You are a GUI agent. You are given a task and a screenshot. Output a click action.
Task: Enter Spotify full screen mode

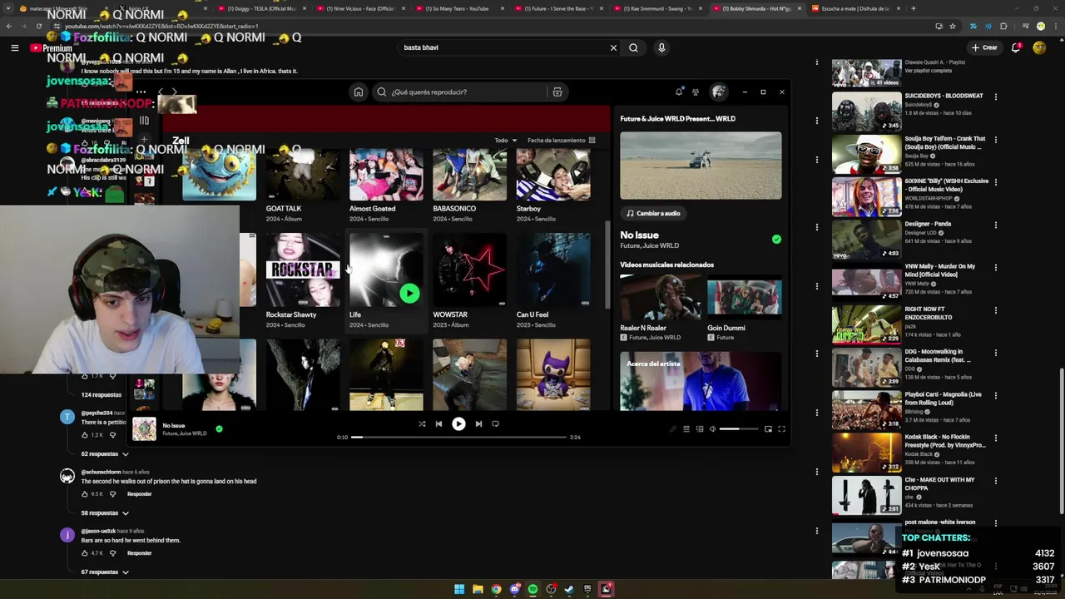[x=781, y=429]
